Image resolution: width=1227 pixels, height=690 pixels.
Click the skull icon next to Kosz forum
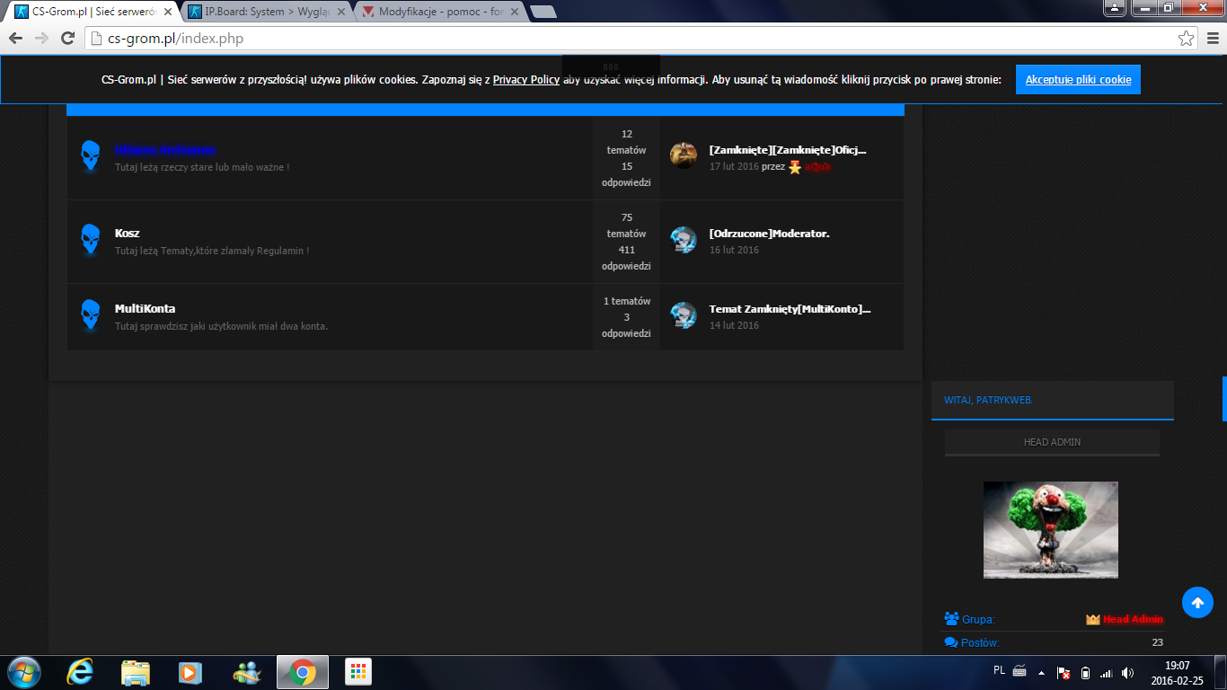[90, 240]
